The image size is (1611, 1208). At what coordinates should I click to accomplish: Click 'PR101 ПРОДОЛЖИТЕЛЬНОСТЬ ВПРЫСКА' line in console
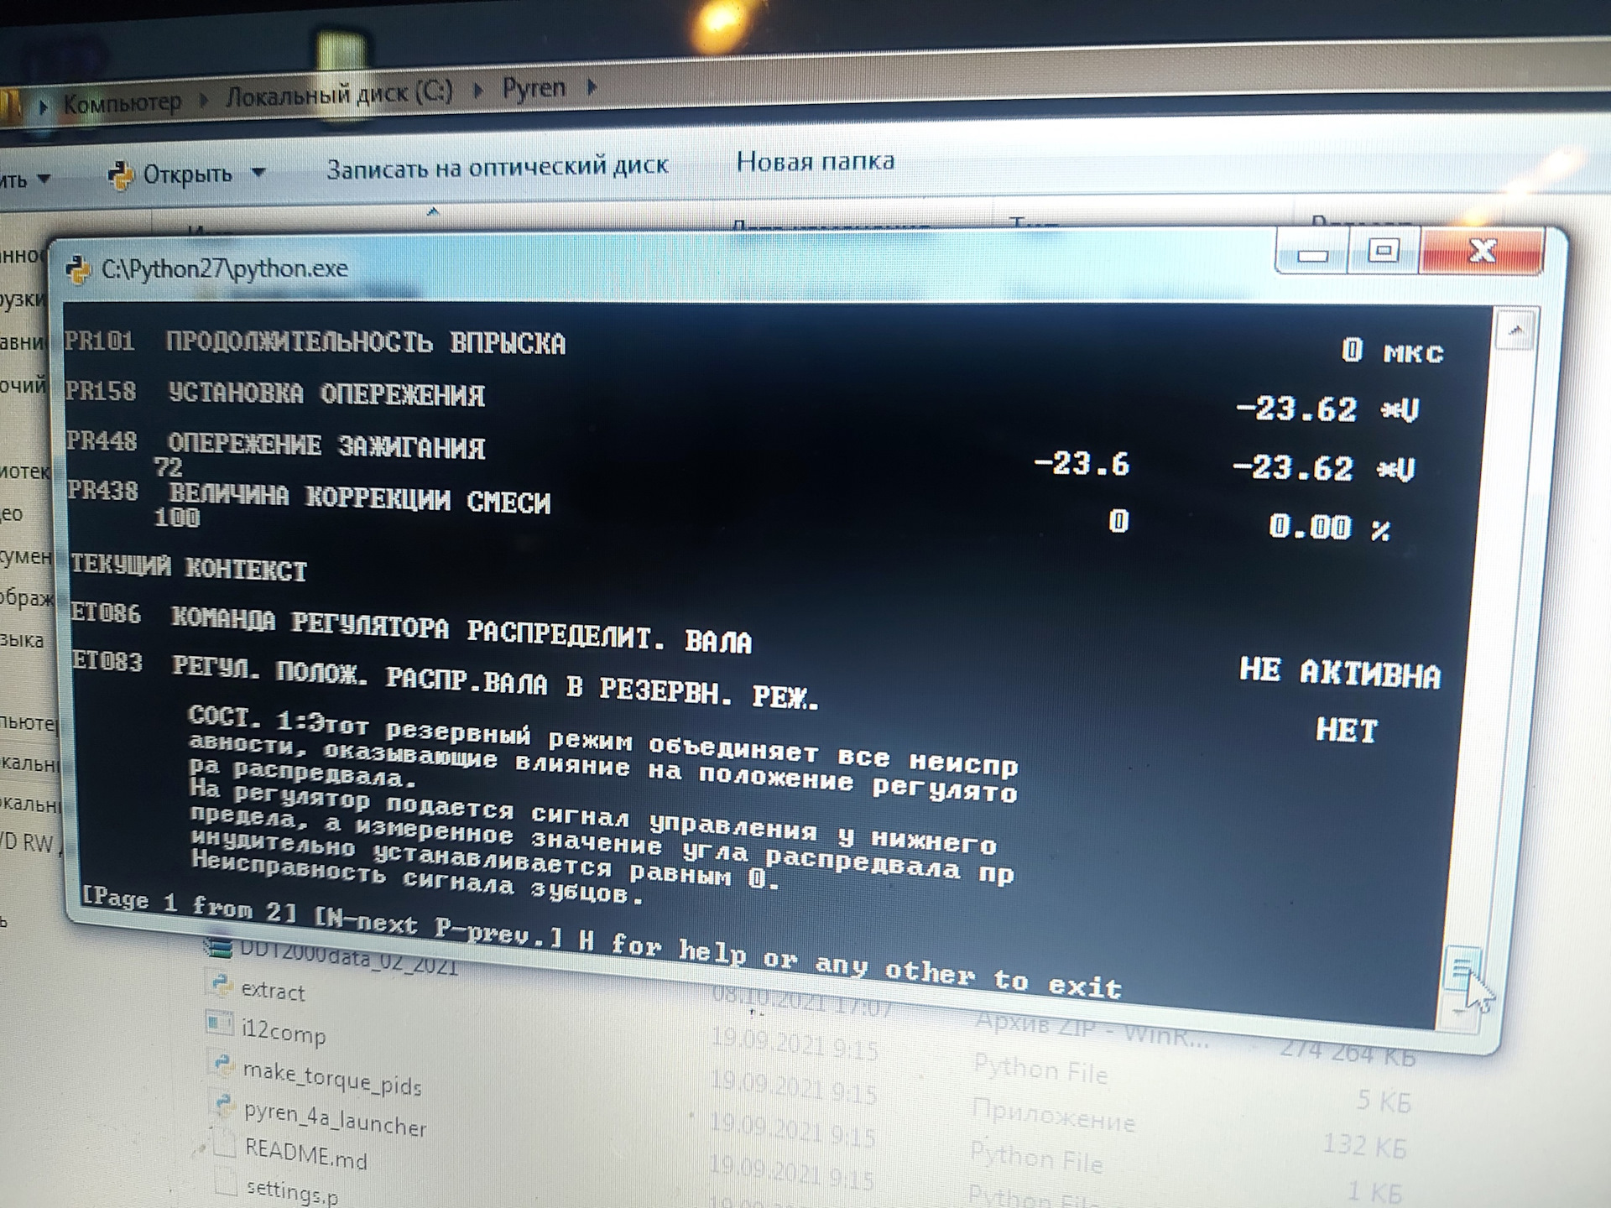(315, 342)
